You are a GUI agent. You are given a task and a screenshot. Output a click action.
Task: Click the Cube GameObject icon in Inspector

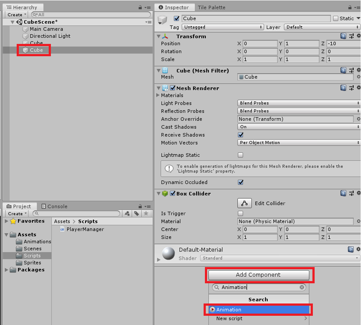pyautogui.click(x=162, y=20)
